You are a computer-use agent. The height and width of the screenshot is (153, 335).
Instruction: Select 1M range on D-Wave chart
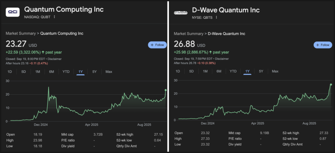pyautogui.click(x=205, y=71)
